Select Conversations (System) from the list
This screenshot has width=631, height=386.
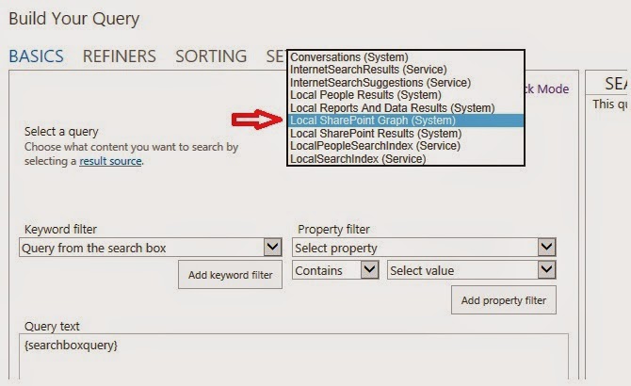[x=406, y=57]
